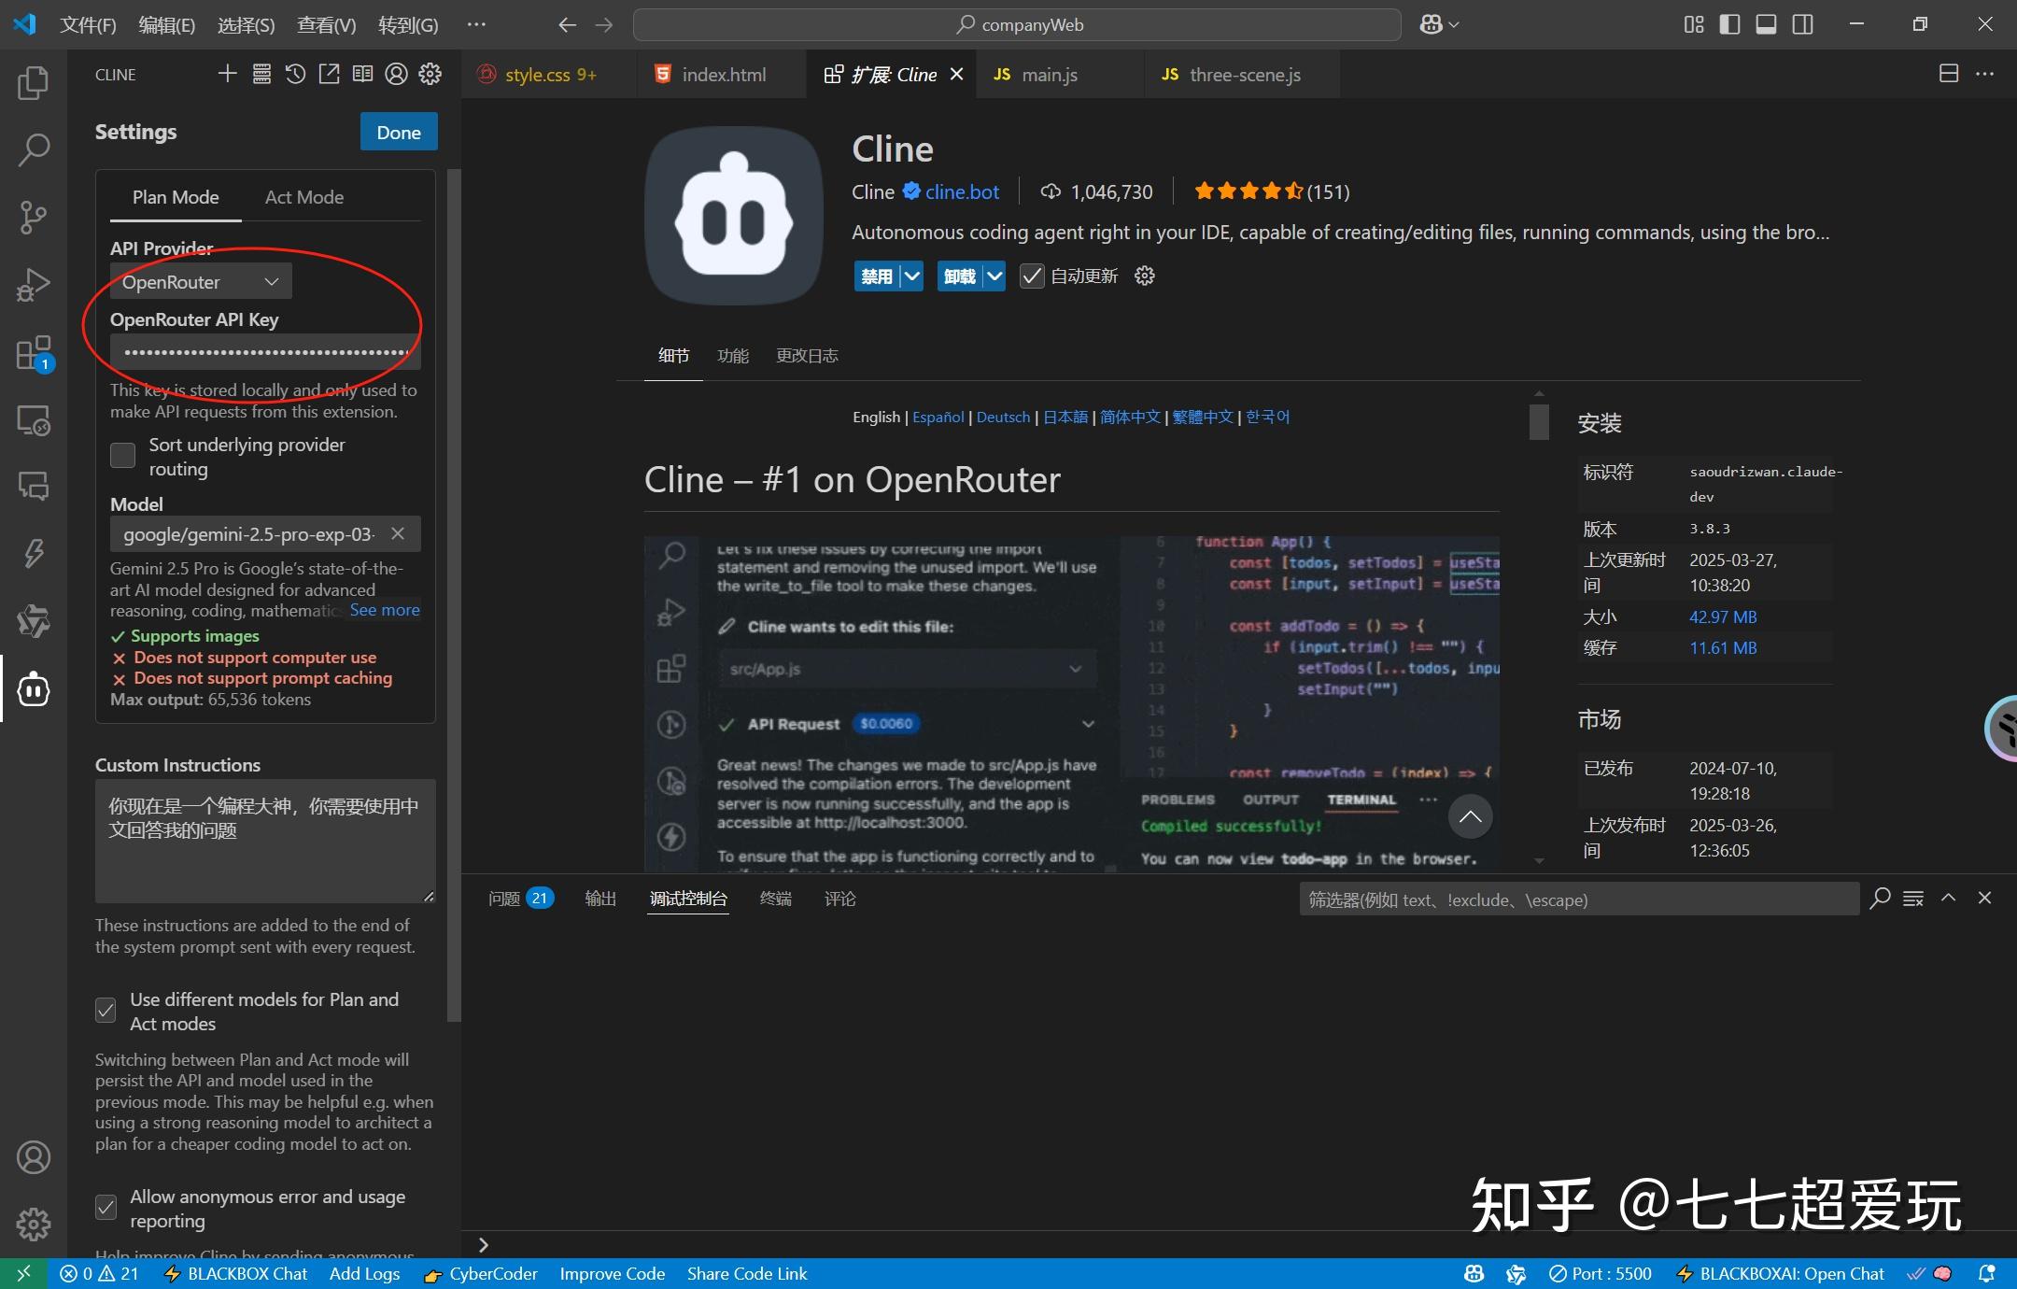This screenshot has width=2017, height=1289.
Task: Click the Done button in Settings
Action: (x=397, y=131)
